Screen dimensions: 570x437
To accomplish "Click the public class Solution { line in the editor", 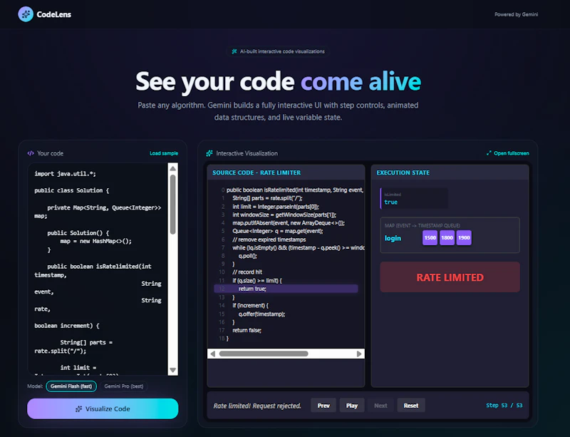I will (x=72, y=190).
